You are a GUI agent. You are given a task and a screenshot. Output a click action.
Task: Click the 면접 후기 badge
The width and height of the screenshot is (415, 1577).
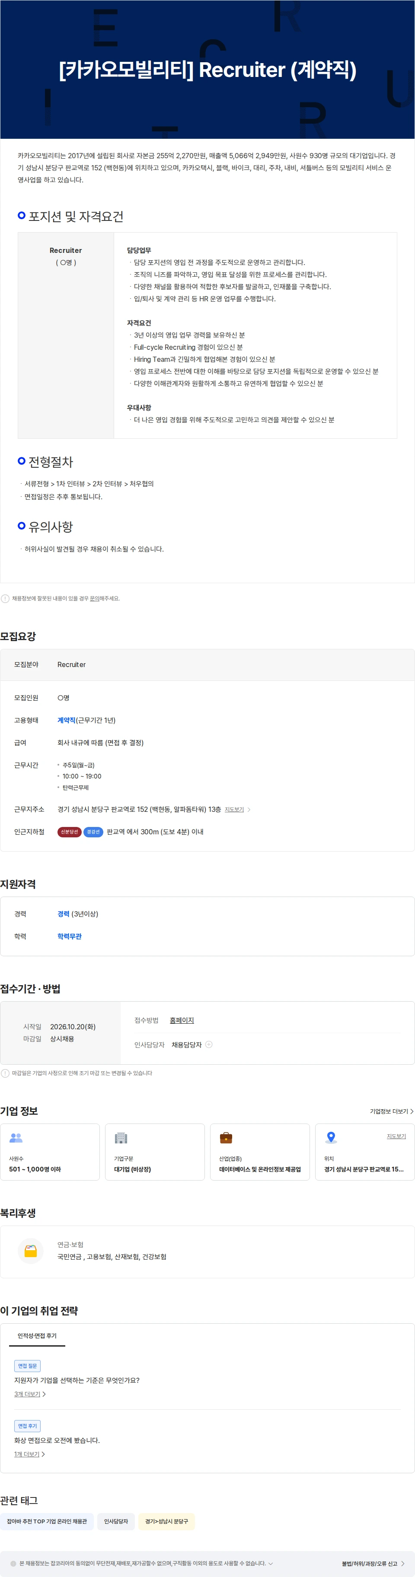point(28,1426)
